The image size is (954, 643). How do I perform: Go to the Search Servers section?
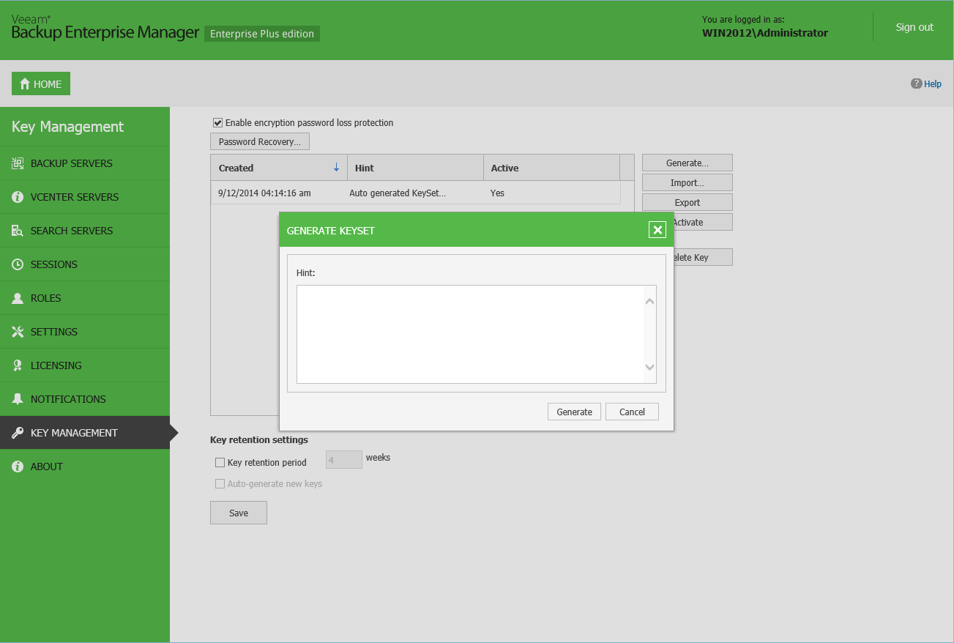85,231
